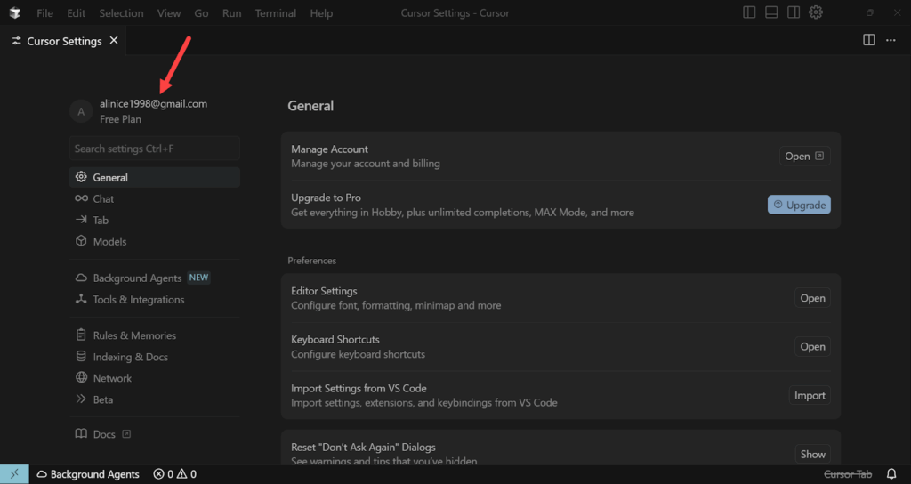Open the View menu
This screenshot has height=484, width=911.
[x=169, y=12]
